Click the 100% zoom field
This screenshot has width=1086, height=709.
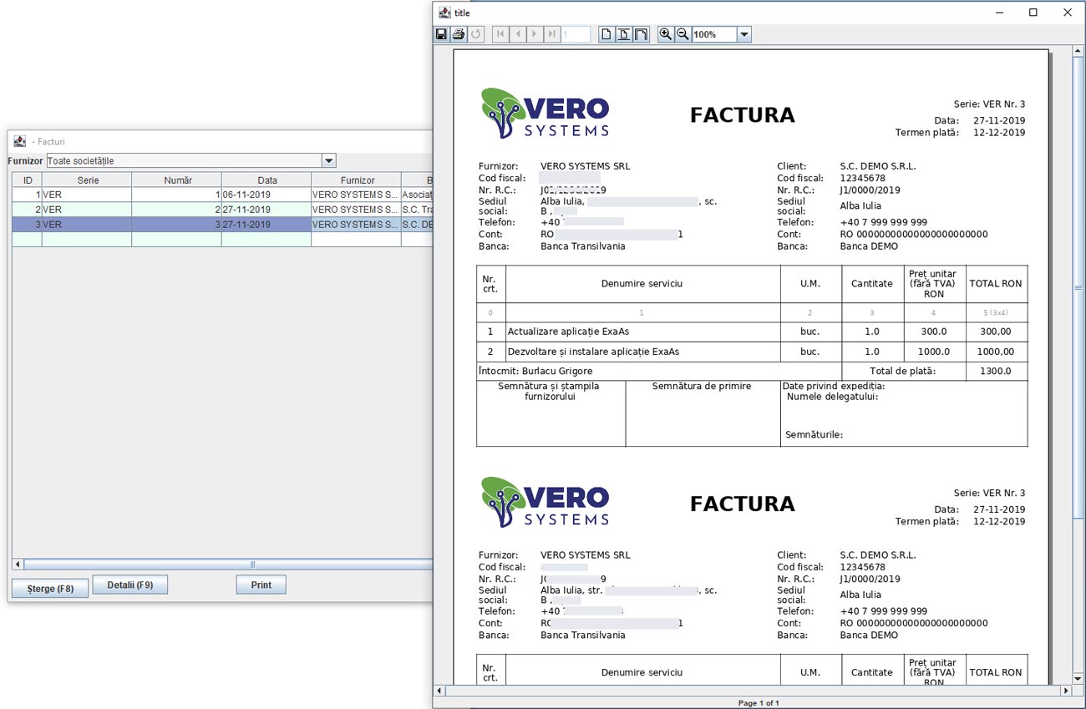tap(714, 34)
